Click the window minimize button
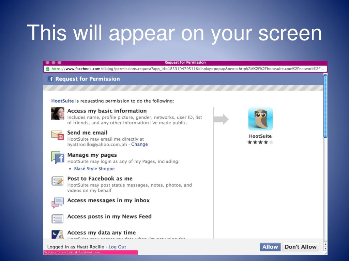 pyautogui.click(x=54, y=63)
